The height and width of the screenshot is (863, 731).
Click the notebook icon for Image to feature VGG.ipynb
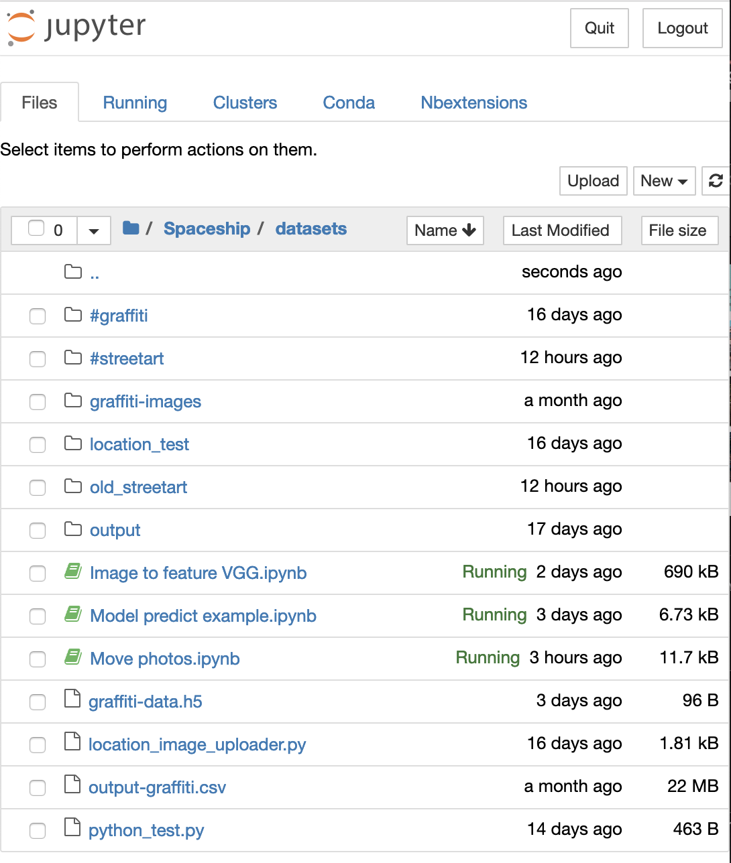pyautogui.click(x=73, y=572)
